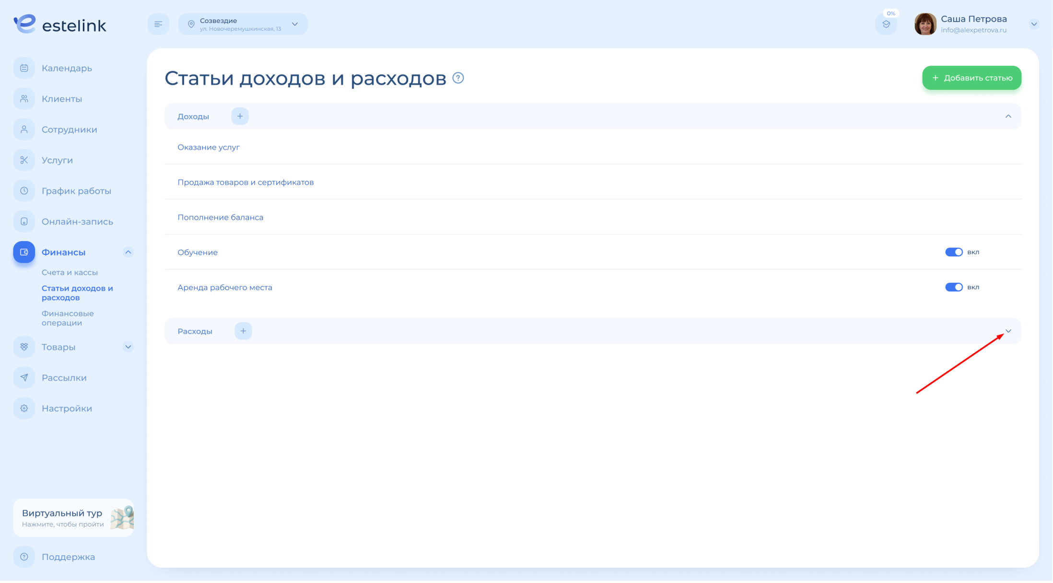Click the Поддержка question mark icon
The image size is (1053, 583).
[x=24, y=557]
